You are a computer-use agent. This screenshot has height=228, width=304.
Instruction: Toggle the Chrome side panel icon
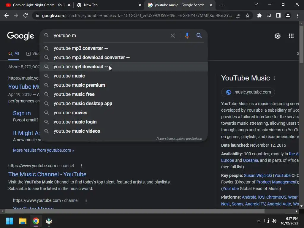pos(278,15)
